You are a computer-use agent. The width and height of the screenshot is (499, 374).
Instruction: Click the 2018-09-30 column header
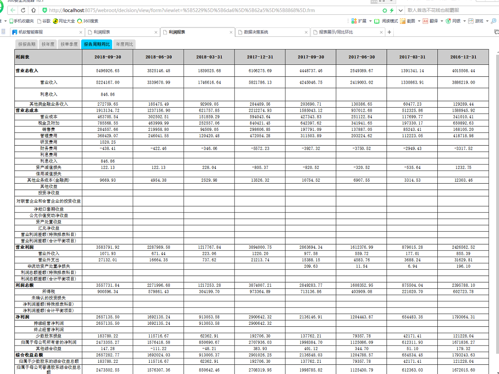pos(108,57)
